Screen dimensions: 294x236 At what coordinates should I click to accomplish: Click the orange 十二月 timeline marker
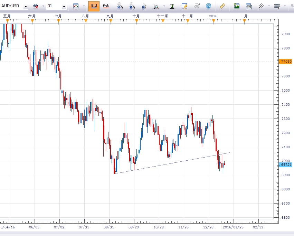pos(188,21)
